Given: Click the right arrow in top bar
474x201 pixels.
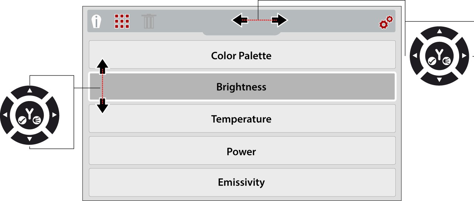Looking at the screenshot, I should click(x=279, y=20).
